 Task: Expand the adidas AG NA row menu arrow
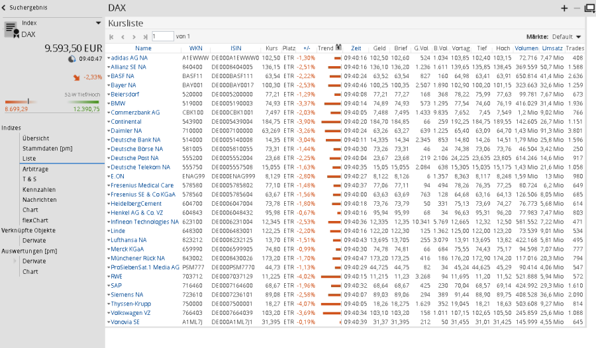[x=109, y=58]
